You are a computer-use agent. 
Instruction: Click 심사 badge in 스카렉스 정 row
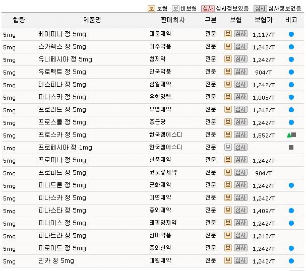(241, 46)
